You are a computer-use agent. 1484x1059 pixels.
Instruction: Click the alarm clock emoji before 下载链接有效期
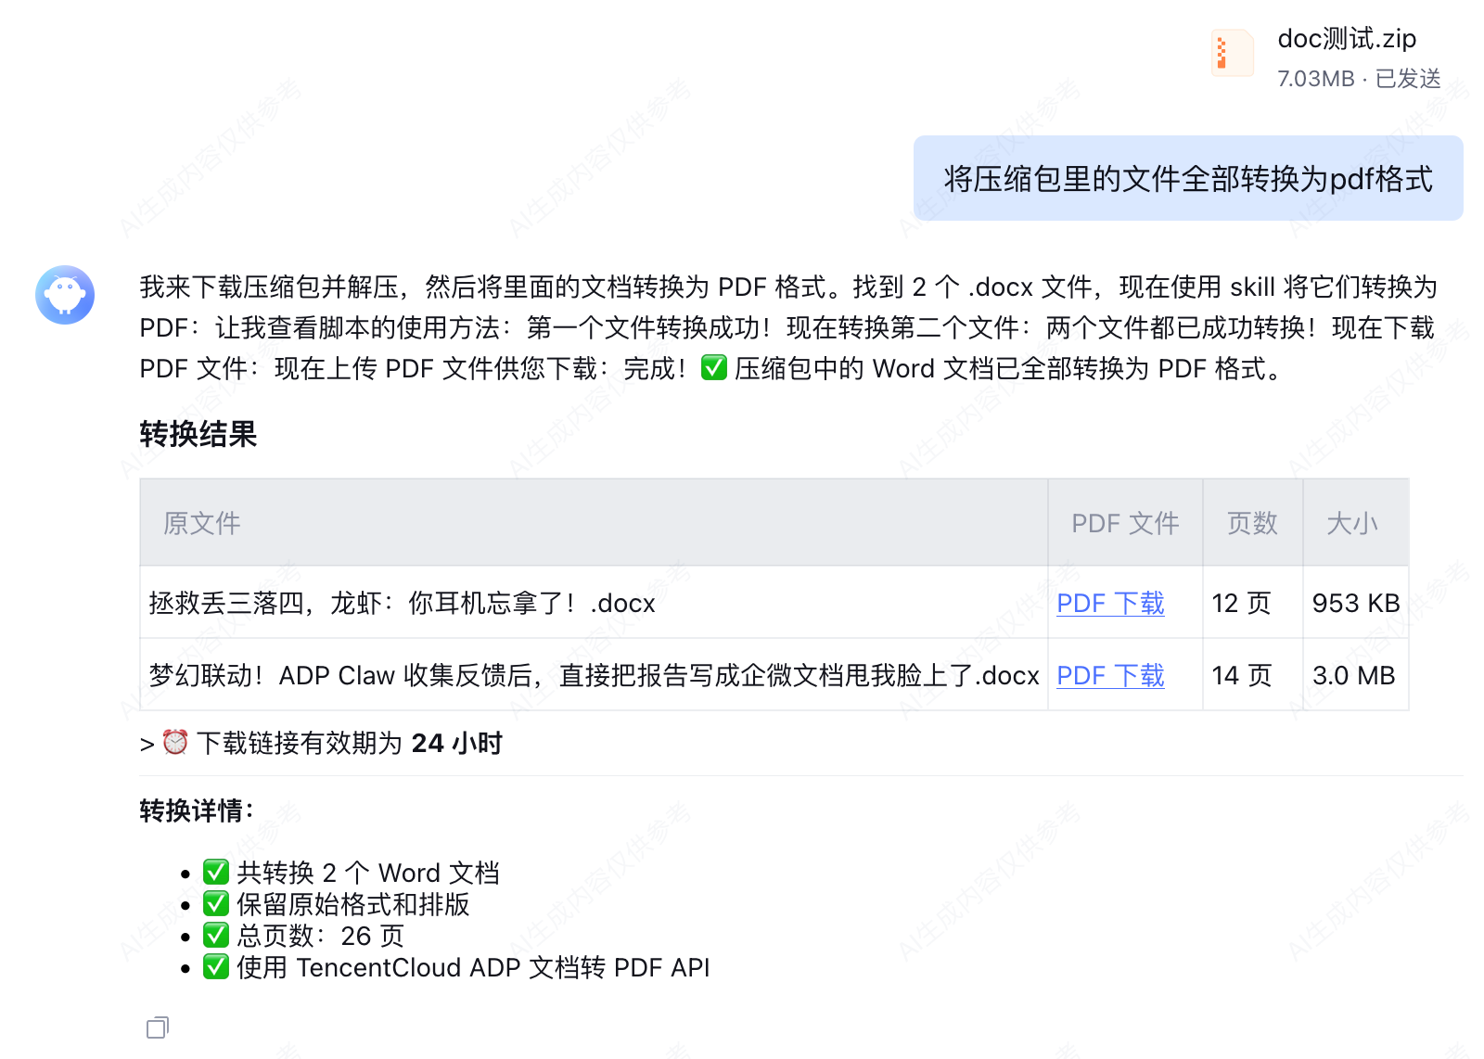[176, 743]
